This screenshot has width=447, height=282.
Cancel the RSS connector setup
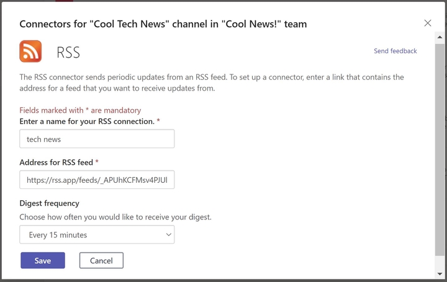tap(101, 260)
